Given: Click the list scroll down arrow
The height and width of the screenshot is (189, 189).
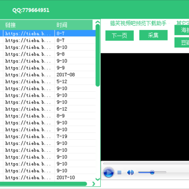Looking at the screenshot, I should tap(98, 179).
